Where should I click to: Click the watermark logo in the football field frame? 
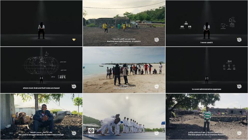click(x=156, y=40)
